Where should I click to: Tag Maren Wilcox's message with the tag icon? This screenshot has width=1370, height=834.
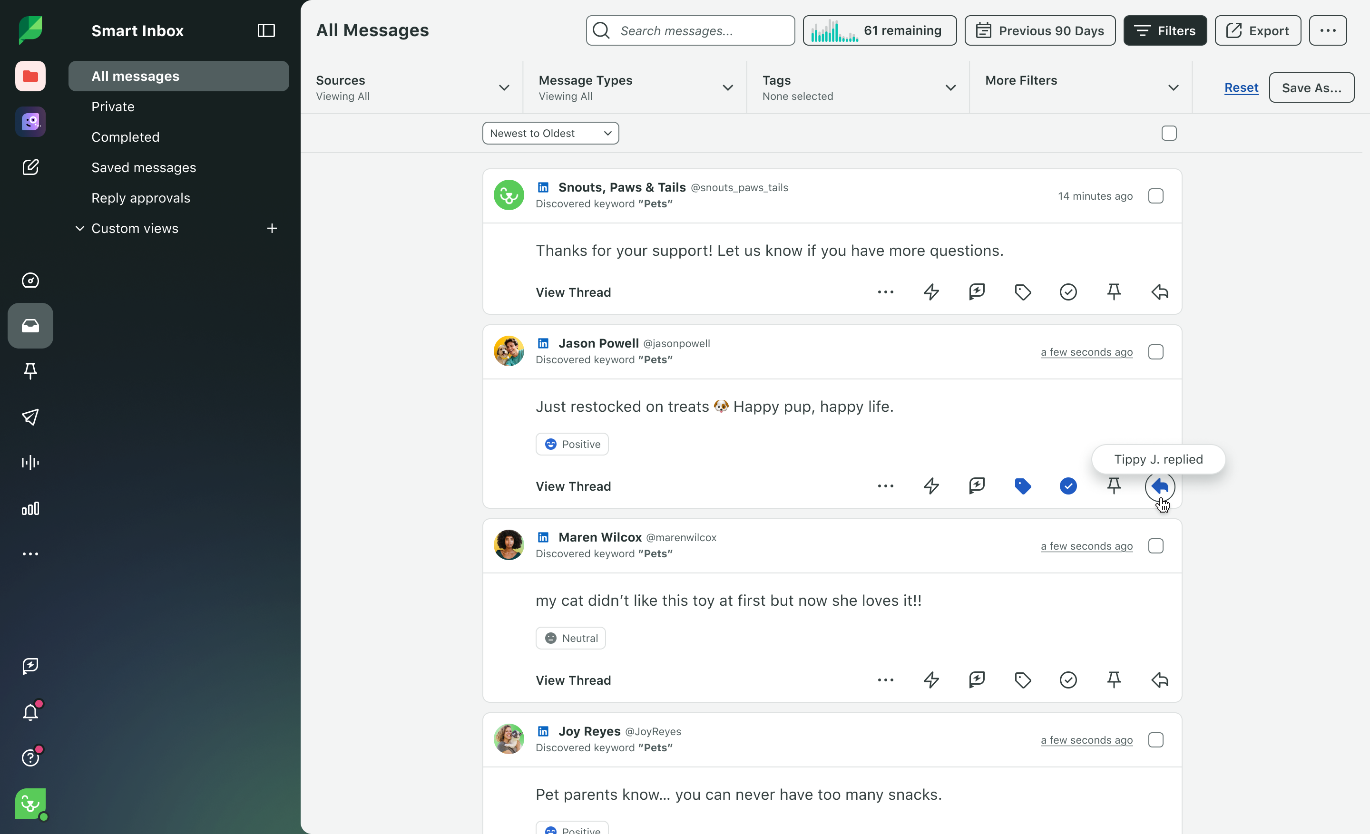[1022, 679]
